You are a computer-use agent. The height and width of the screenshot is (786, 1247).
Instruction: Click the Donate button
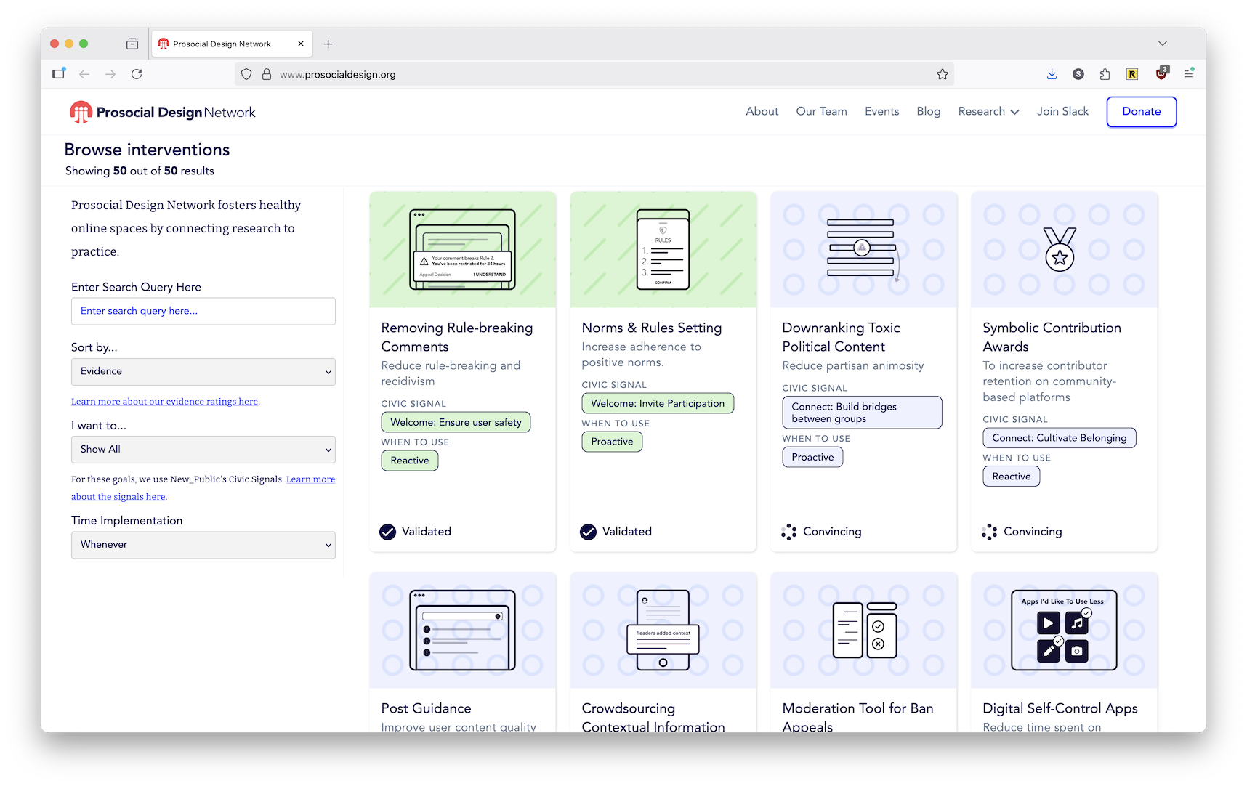(1141, 111)
